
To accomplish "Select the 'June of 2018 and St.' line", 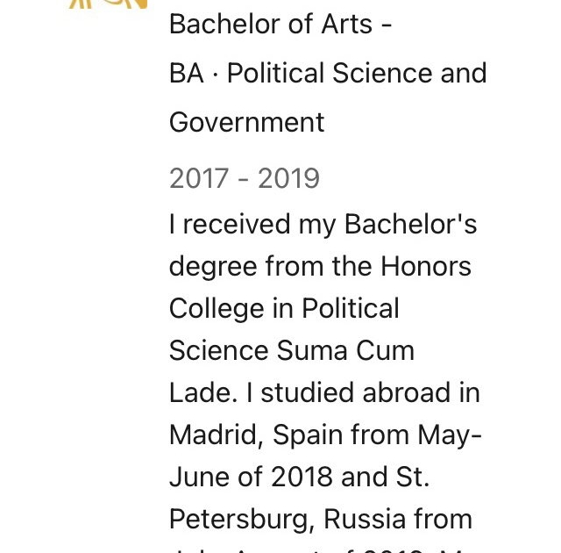I will pyautogui.click(x=299, y=477).
